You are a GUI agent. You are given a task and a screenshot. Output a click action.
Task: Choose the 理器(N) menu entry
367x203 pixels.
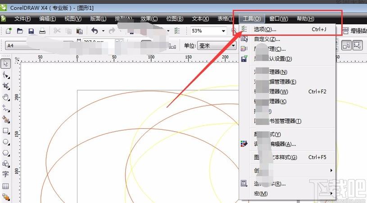[x=288, y=72]
